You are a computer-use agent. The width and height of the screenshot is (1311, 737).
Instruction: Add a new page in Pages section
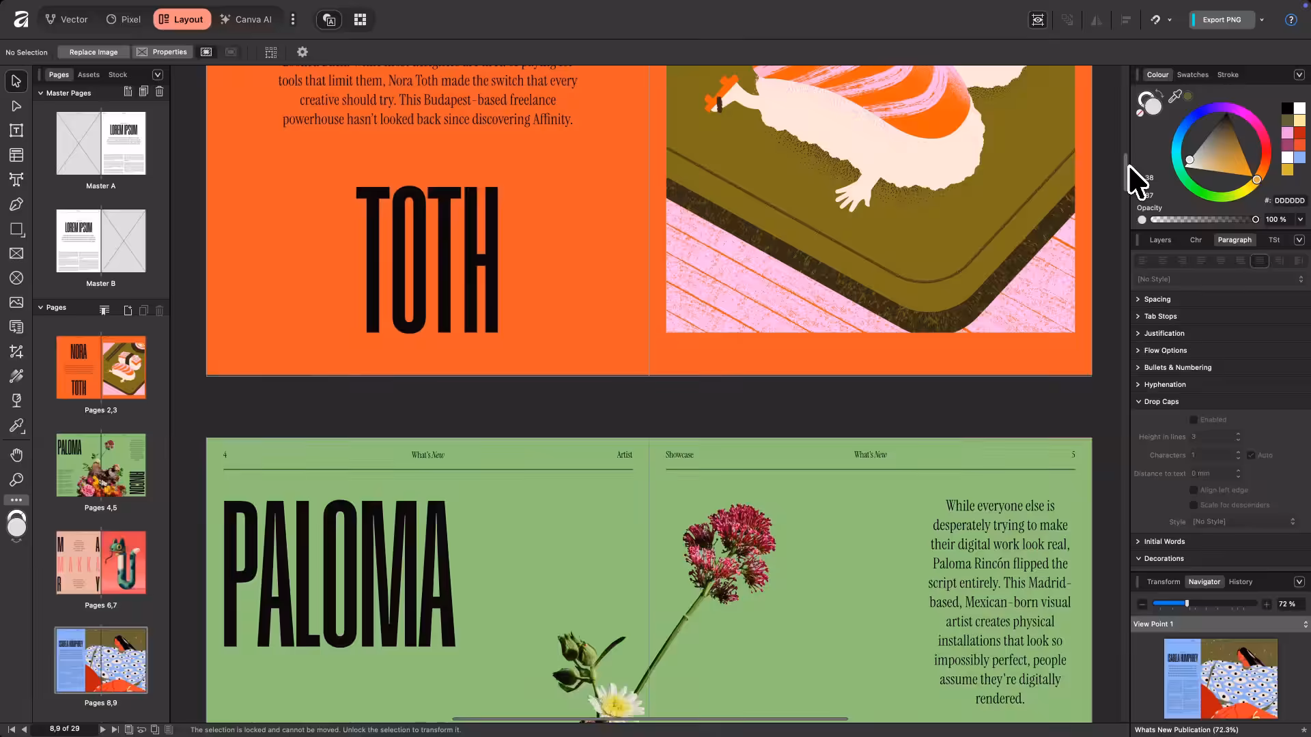click(x=128, y=310)
